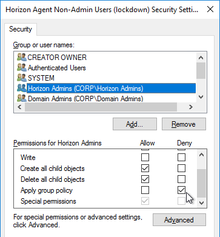Check Allow for Apply group policy
Viewport: 220px width, 237px height.
click(x=145, y=190)
